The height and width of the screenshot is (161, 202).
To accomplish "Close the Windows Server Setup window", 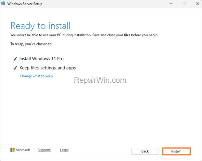I will (198, 4).
